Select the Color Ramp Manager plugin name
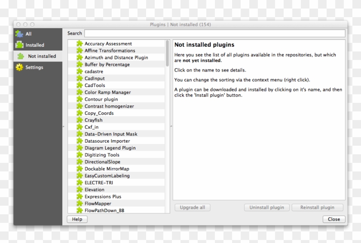 108,92
